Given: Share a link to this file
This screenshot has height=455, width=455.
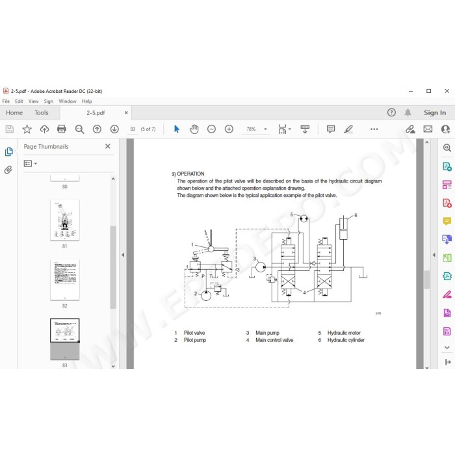Looking at the screenshot, I should point(410,129).
